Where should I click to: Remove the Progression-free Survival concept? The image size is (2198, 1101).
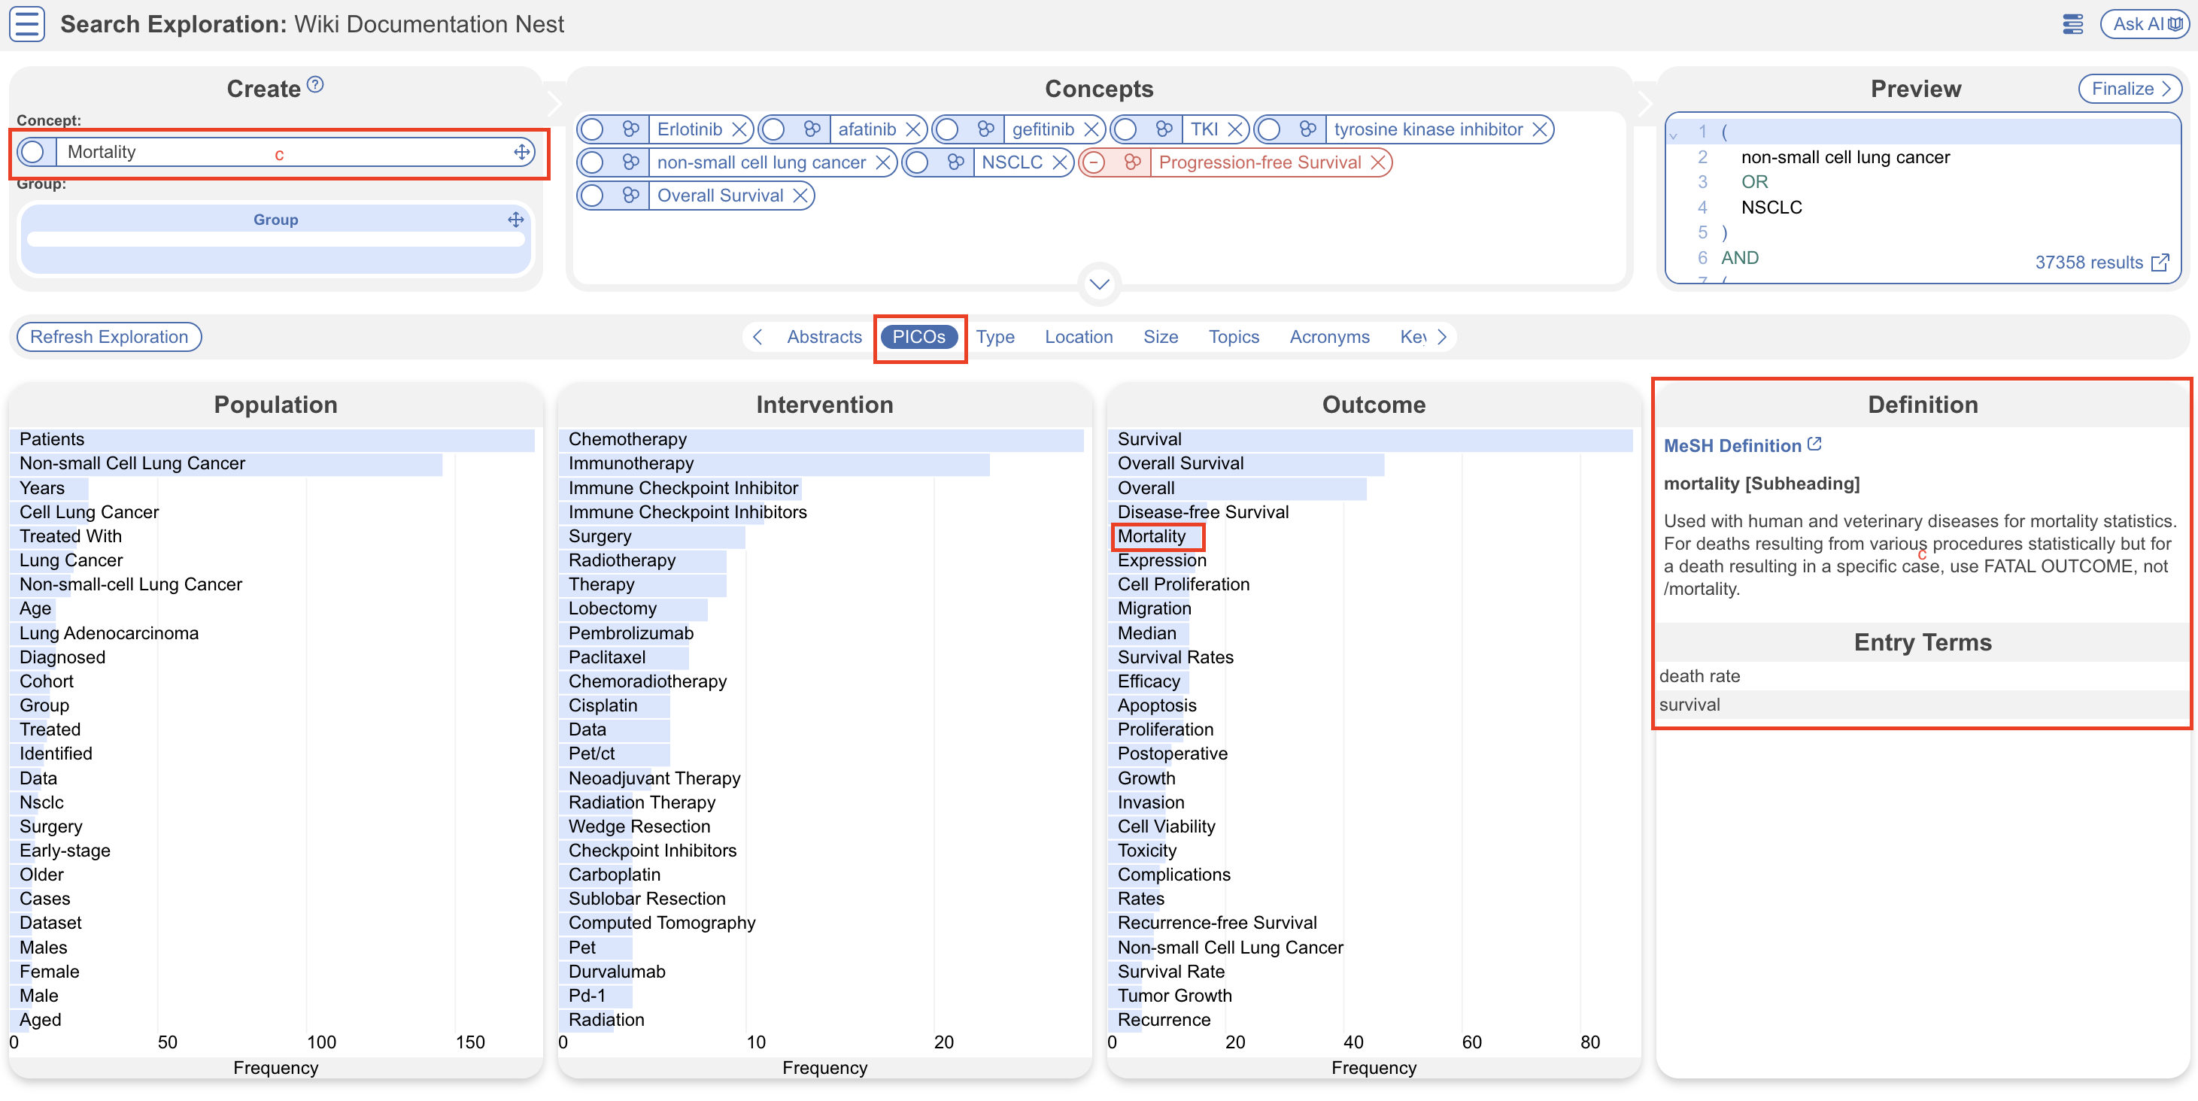pos(1377,163)
